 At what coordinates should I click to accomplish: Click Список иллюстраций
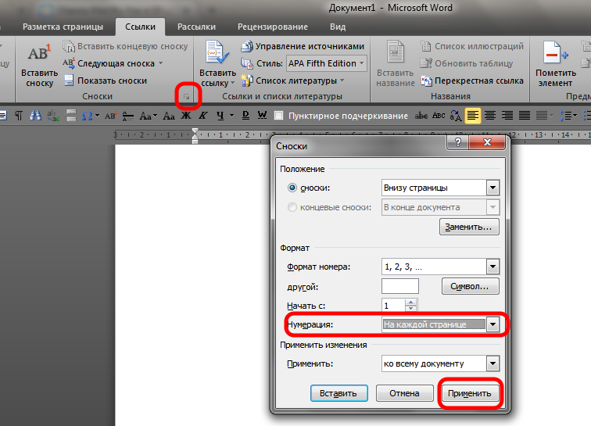472,46
